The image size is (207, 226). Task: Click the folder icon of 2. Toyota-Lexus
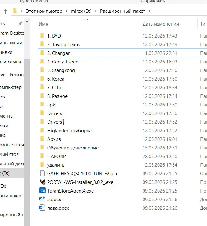tap(42, 44)
